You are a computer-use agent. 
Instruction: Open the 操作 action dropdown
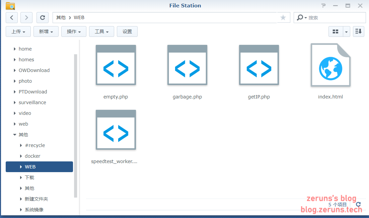tap(74, 31)
